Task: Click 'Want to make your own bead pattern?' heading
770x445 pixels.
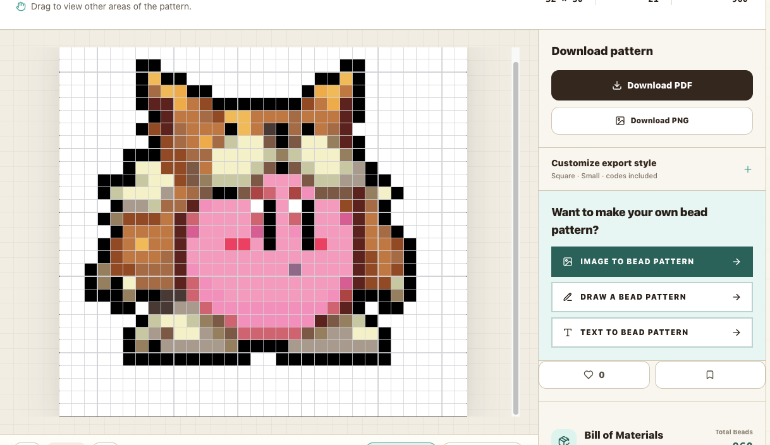Action: point(630,221)
